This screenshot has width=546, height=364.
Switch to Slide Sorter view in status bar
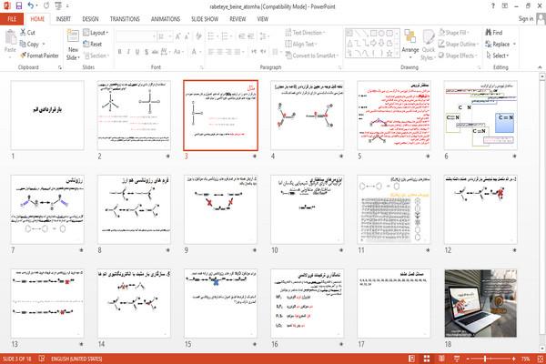[x=426, y=359]
